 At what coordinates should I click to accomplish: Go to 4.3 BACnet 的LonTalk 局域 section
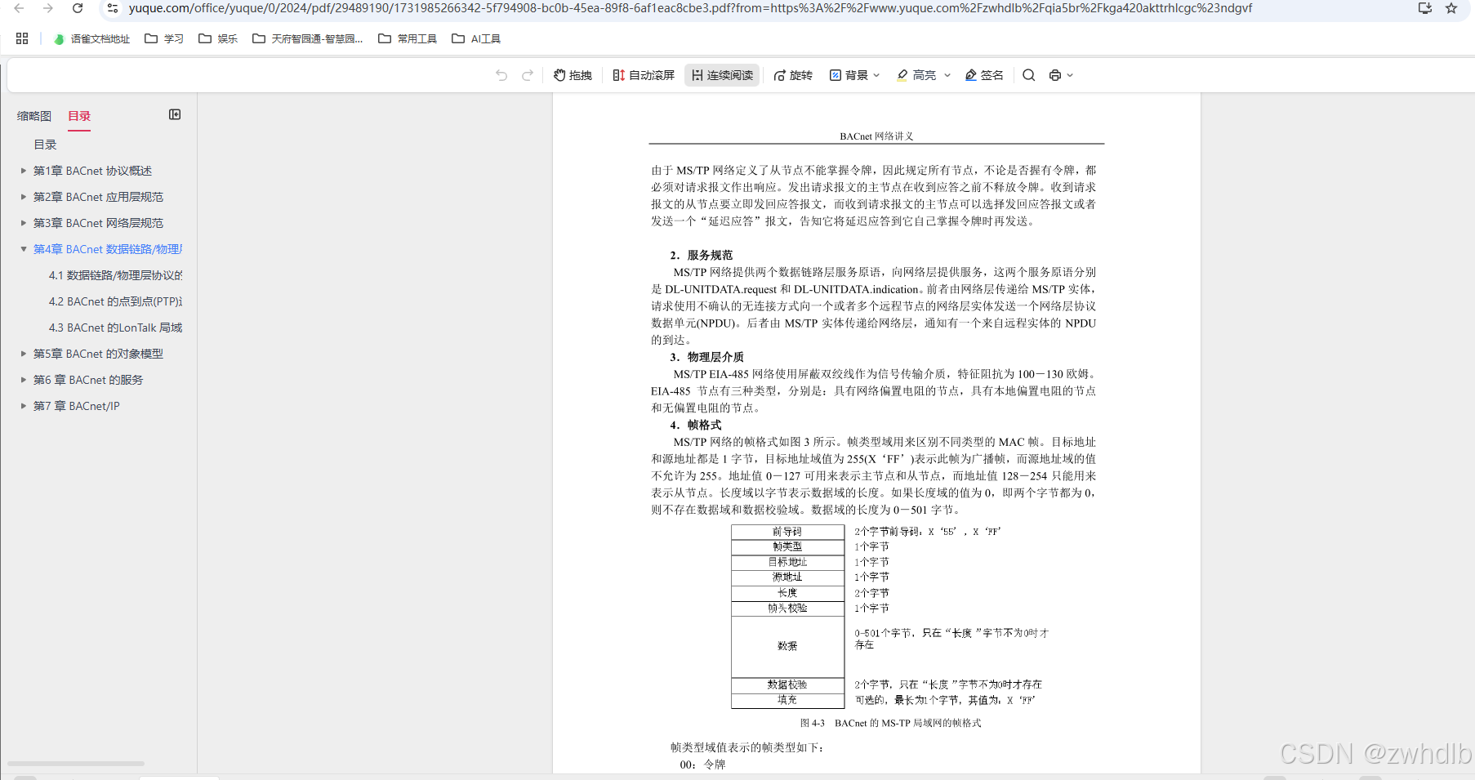[x=115, y=328]
